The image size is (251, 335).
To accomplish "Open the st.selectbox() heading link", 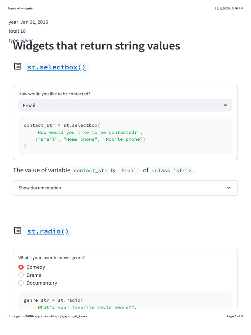I will [56, 67].
